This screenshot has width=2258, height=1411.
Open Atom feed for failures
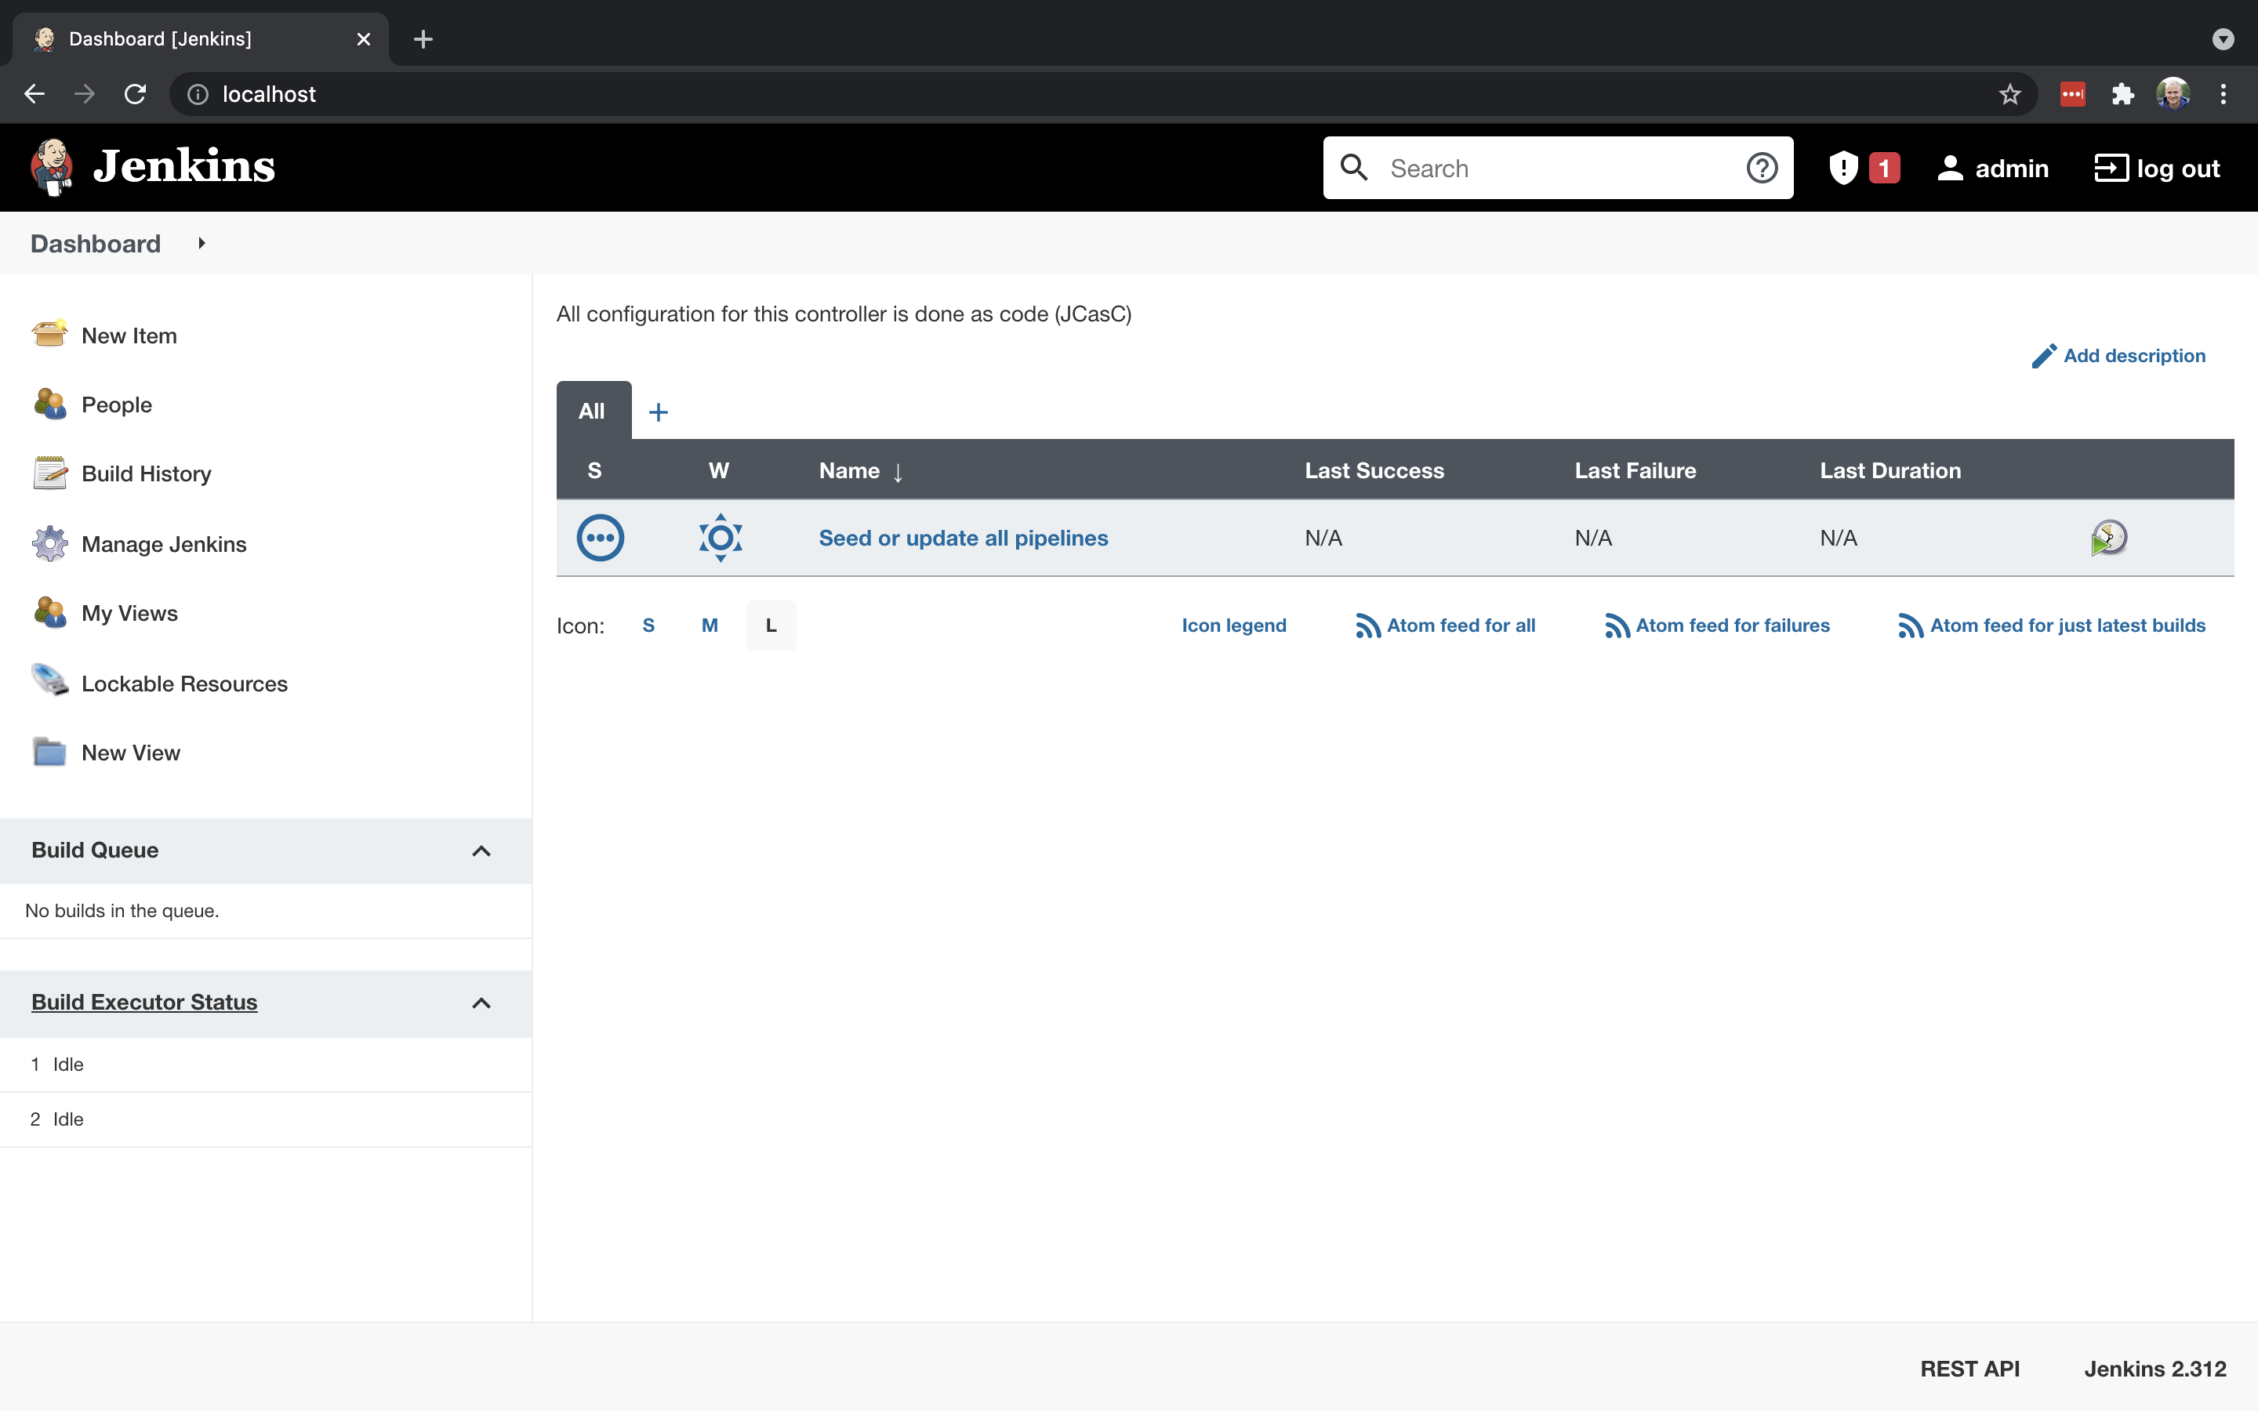point(1718,626)
